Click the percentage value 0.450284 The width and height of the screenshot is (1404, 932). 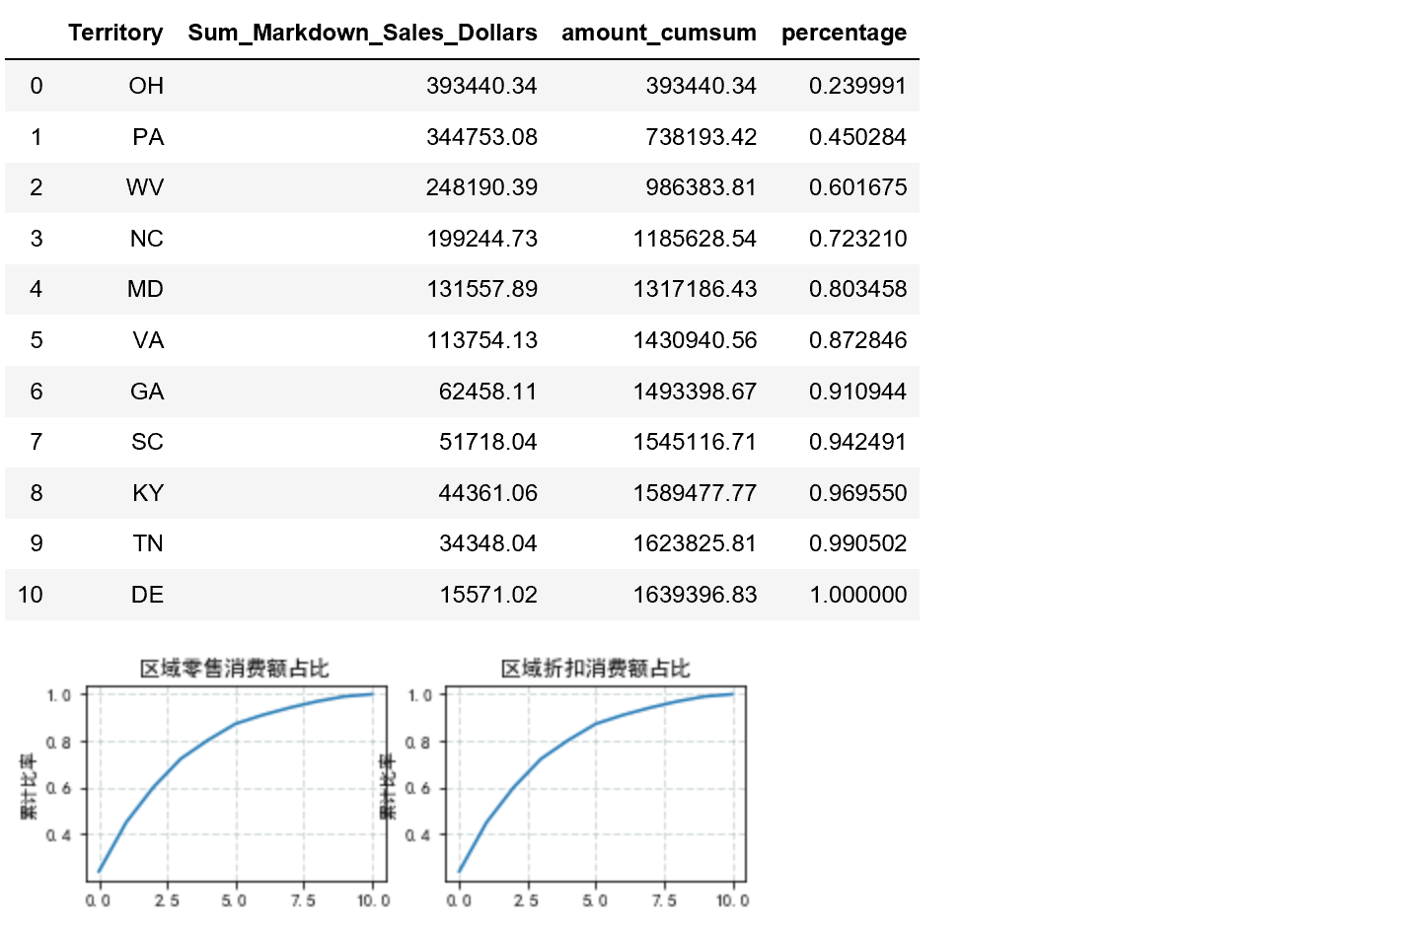click(857, 137)
